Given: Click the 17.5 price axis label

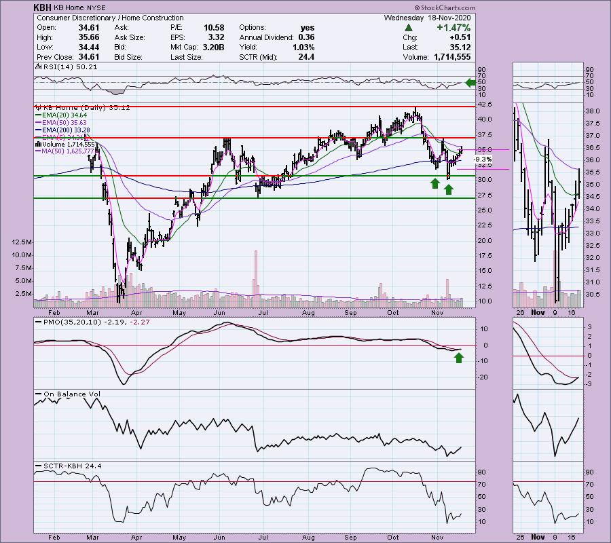Looking at the screenshot, I should (485, 255).
